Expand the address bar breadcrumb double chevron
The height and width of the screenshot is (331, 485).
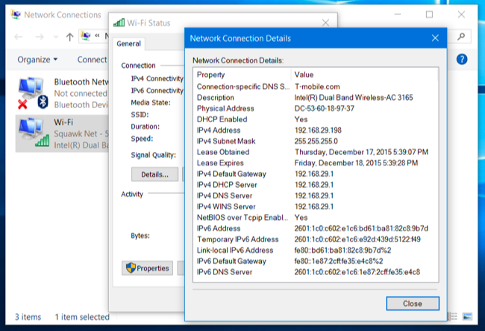[x=98, y=36]
